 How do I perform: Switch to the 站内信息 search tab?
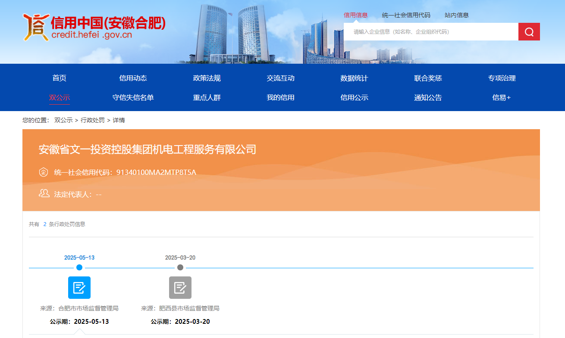(x=457, y=15)
